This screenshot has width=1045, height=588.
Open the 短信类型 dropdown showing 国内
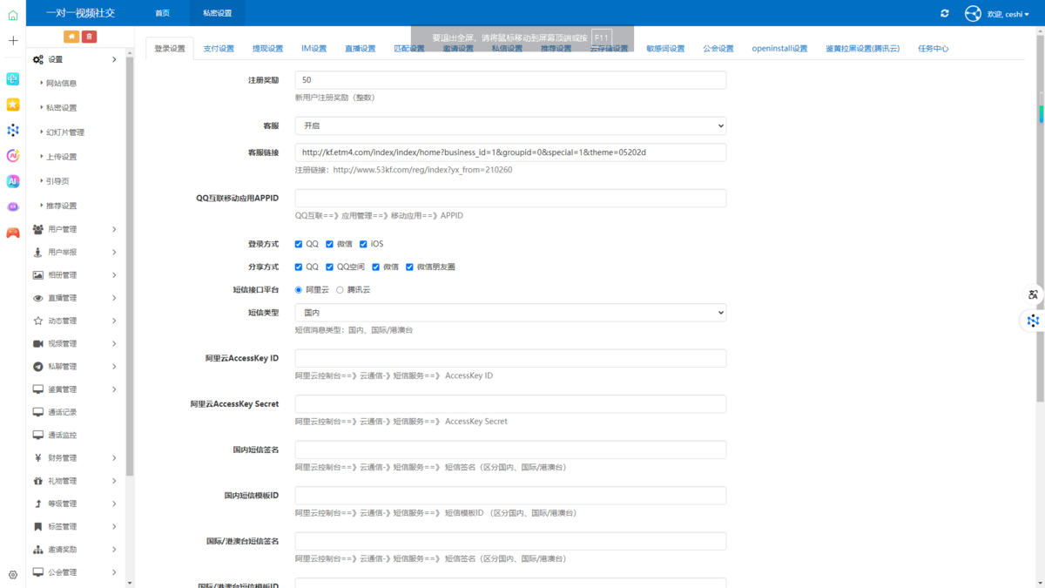click(510, 312)
